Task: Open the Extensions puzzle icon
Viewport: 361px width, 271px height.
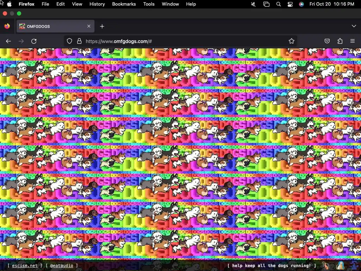Action: pos(340,41)
